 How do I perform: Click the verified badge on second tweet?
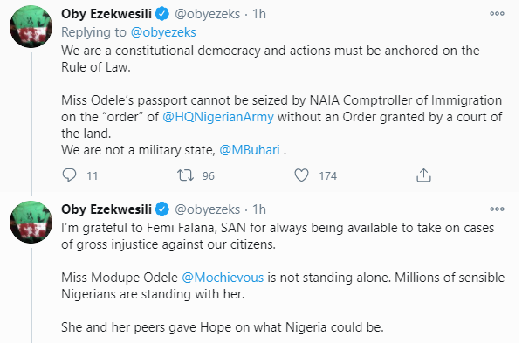click(162, 209)
